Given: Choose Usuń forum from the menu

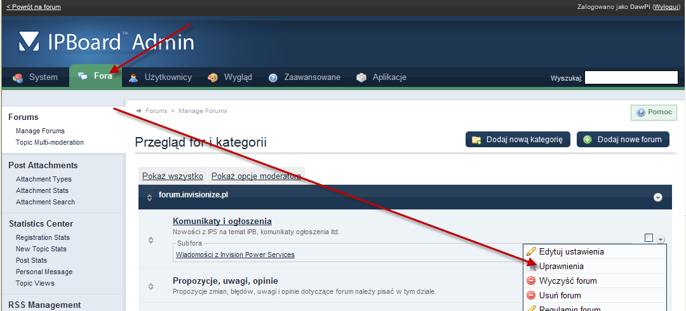Looking at the screenshot, I should point(595,295).
